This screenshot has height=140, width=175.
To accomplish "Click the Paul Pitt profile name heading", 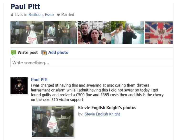I will [x=25, y=7].
